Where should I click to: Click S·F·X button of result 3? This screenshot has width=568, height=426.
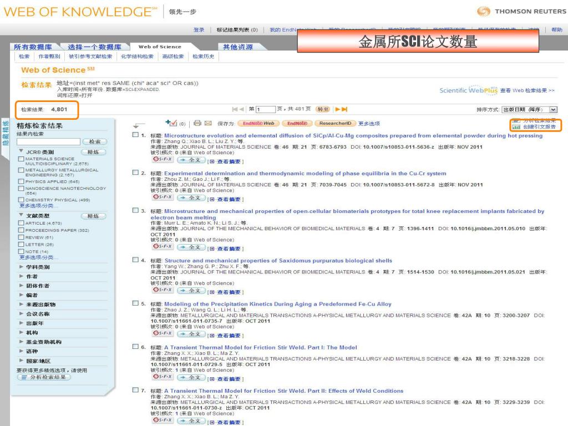163,246
